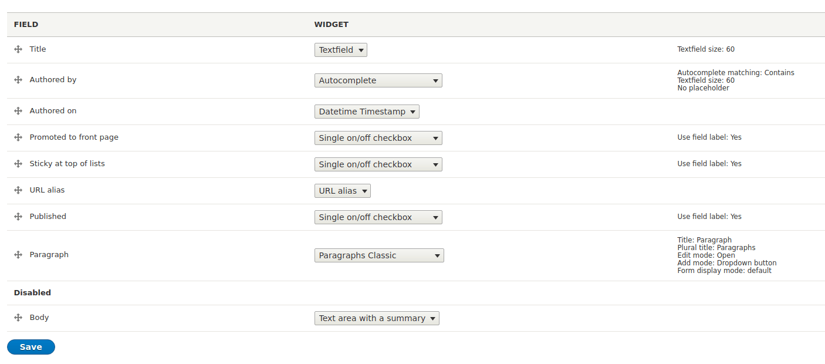Open the URL alias widget dropdown
This screenshot has height=364, width=825.
click(342, 190)
